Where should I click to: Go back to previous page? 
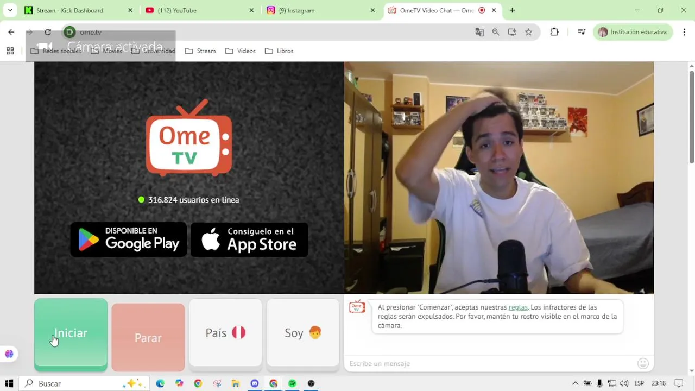[x=11, y=32]
